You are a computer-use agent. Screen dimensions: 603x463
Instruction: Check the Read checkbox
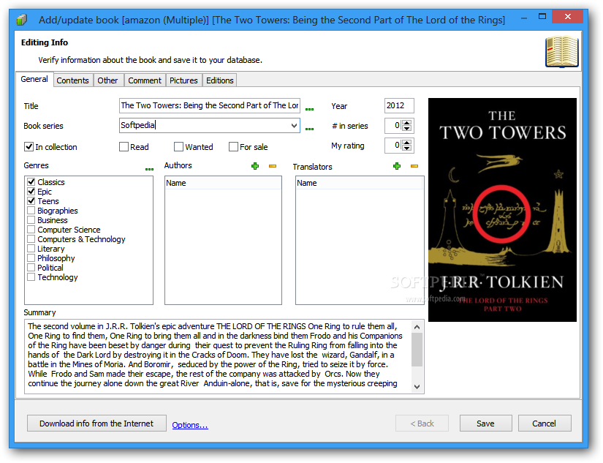[124, 146]
